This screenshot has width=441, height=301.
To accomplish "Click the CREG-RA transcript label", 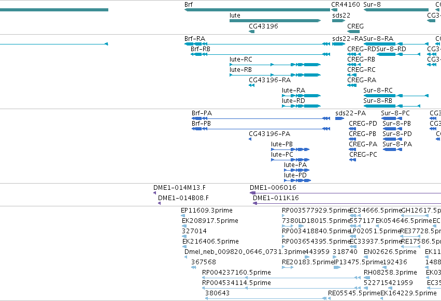I will [x=361, y=80].
